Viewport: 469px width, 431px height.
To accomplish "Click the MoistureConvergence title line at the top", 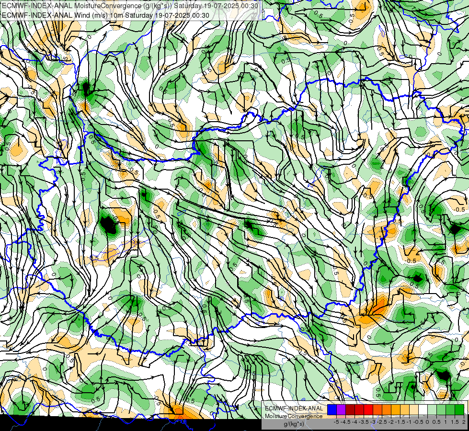I will pos(130,6).
